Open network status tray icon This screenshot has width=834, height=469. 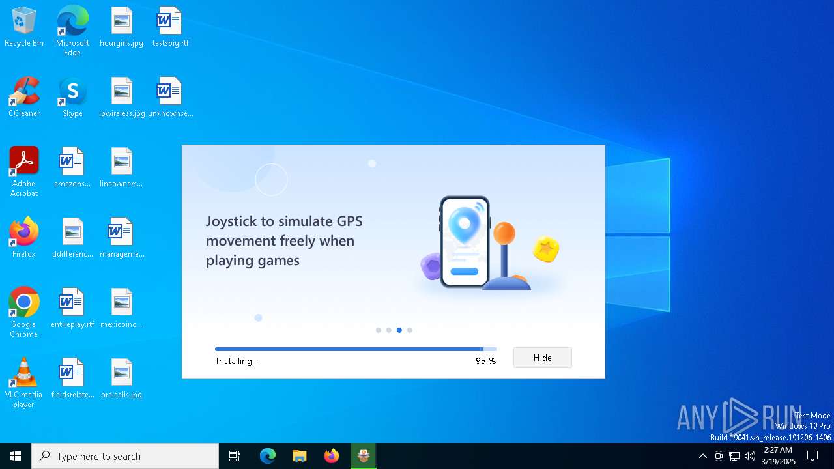(734, 456)
